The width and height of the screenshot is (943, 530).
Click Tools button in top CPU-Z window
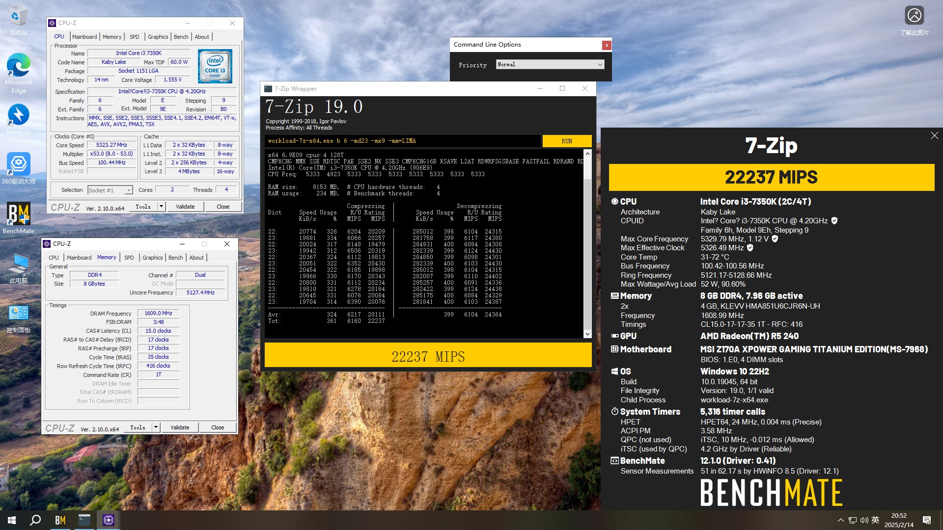click(x=143, y=207)
